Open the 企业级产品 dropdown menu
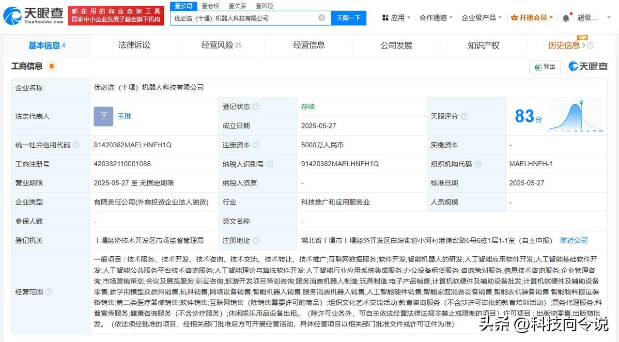The width and height of the screenshot is (619, 342). click(482, 18)
